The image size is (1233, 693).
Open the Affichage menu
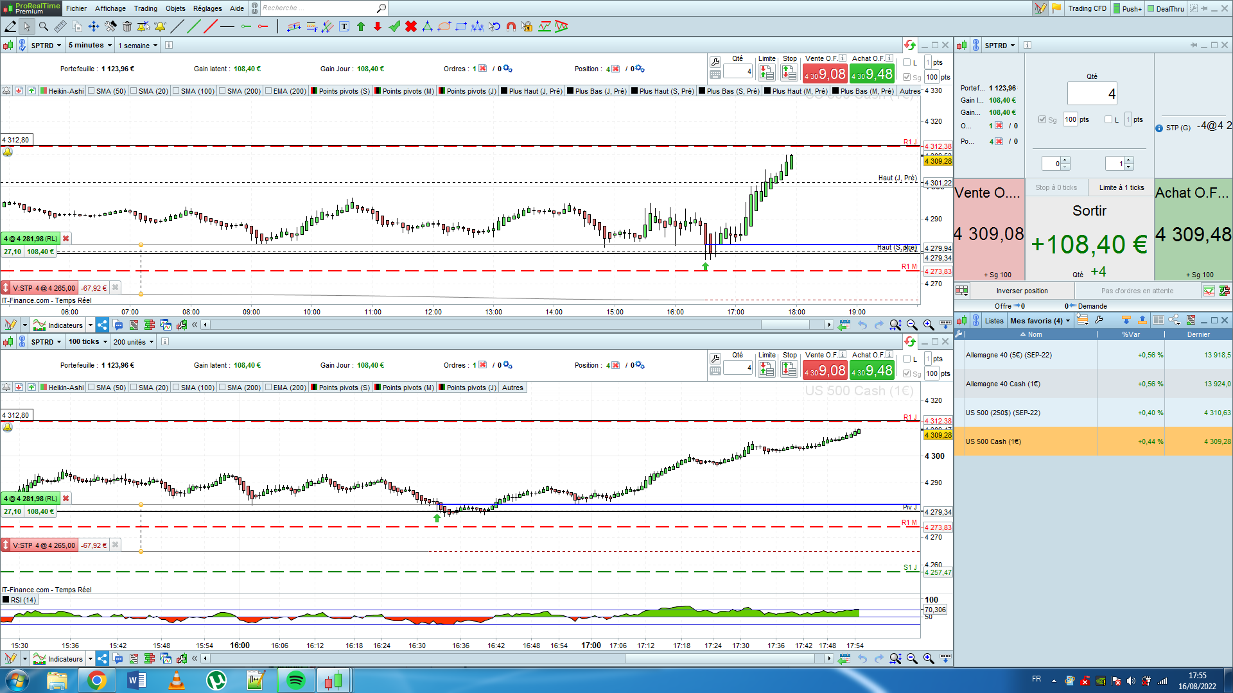[110, 8]
